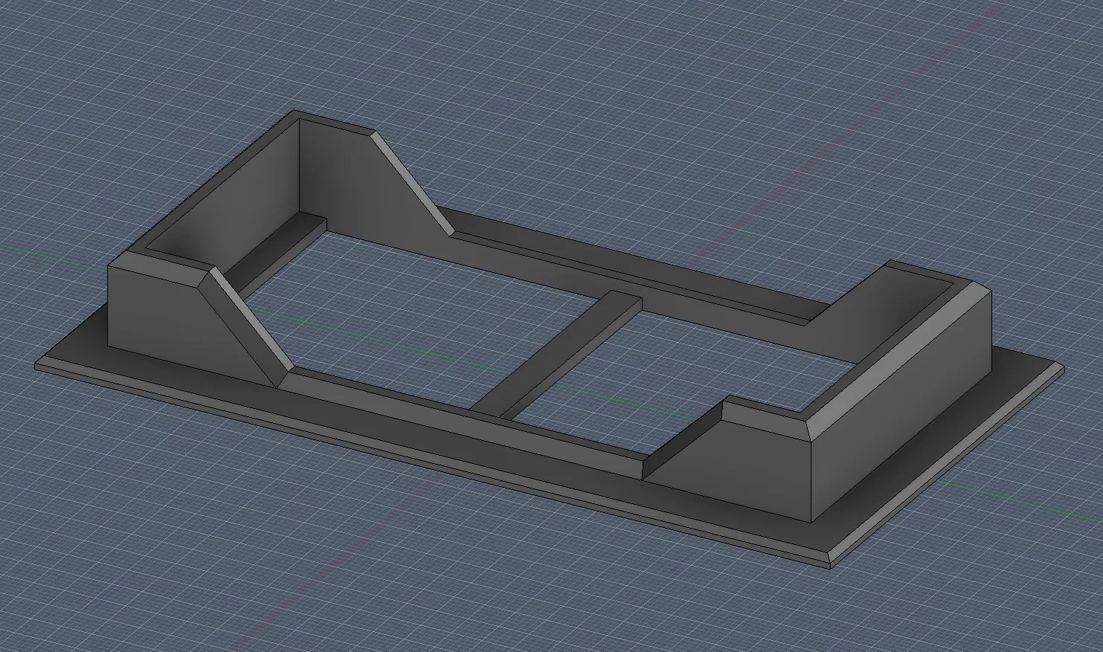Select the sloped top strip on the back wall
The height and width of the screenshot is (652, 1103).
click(414, 184)
